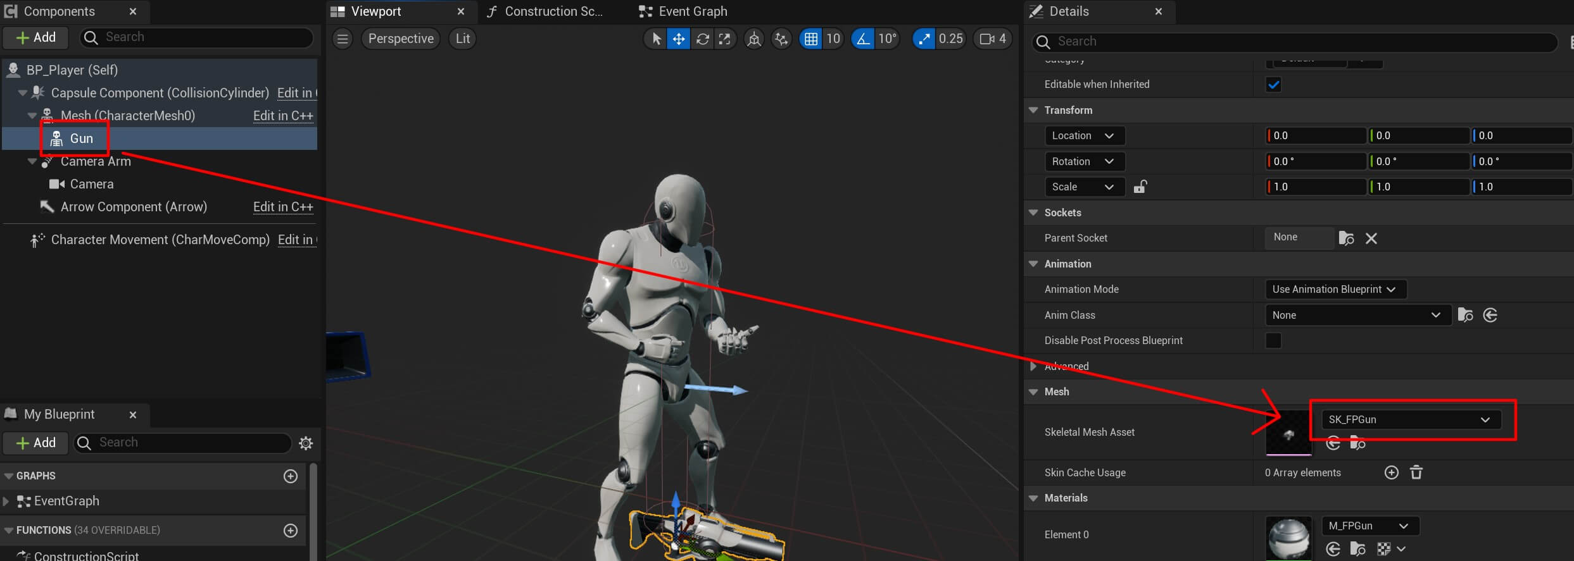Collapse the FUNCTIONS section
The width and height of the screenshot is (1574, 561).
click(8, 531)
